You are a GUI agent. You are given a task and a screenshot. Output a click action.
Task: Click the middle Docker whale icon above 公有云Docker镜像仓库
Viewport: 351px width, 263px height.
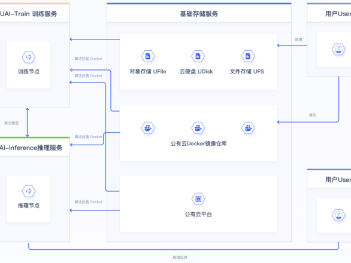pos(198,128)
